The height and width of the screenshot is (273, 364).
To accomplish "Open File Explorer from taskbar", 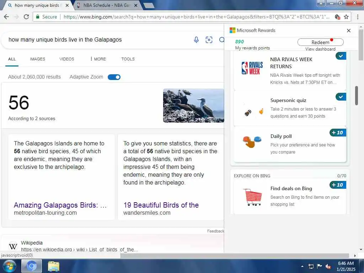I will [54, 266].
